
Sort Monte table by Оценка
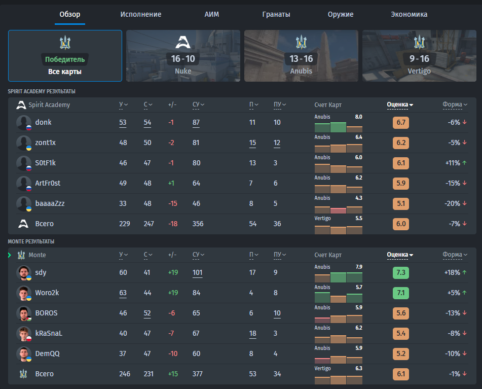400,255
